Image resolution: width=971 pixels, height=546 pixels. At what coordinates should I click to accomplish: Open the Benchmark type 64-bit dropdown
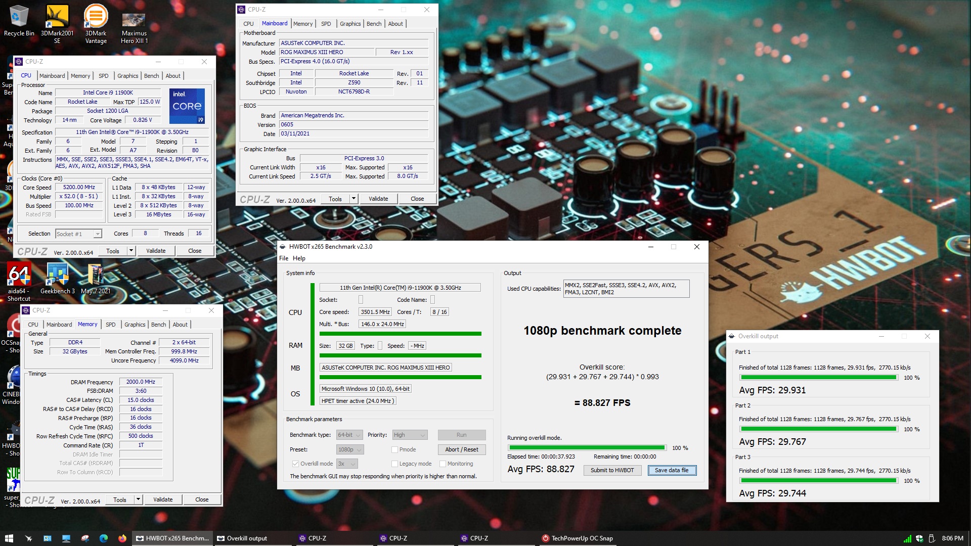[349, 435]
